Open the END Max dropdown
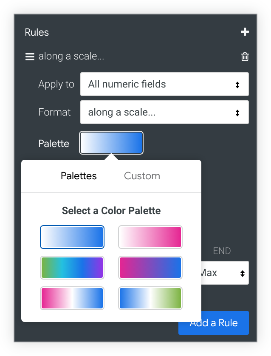271x356 pixels. tap(224, 273)
